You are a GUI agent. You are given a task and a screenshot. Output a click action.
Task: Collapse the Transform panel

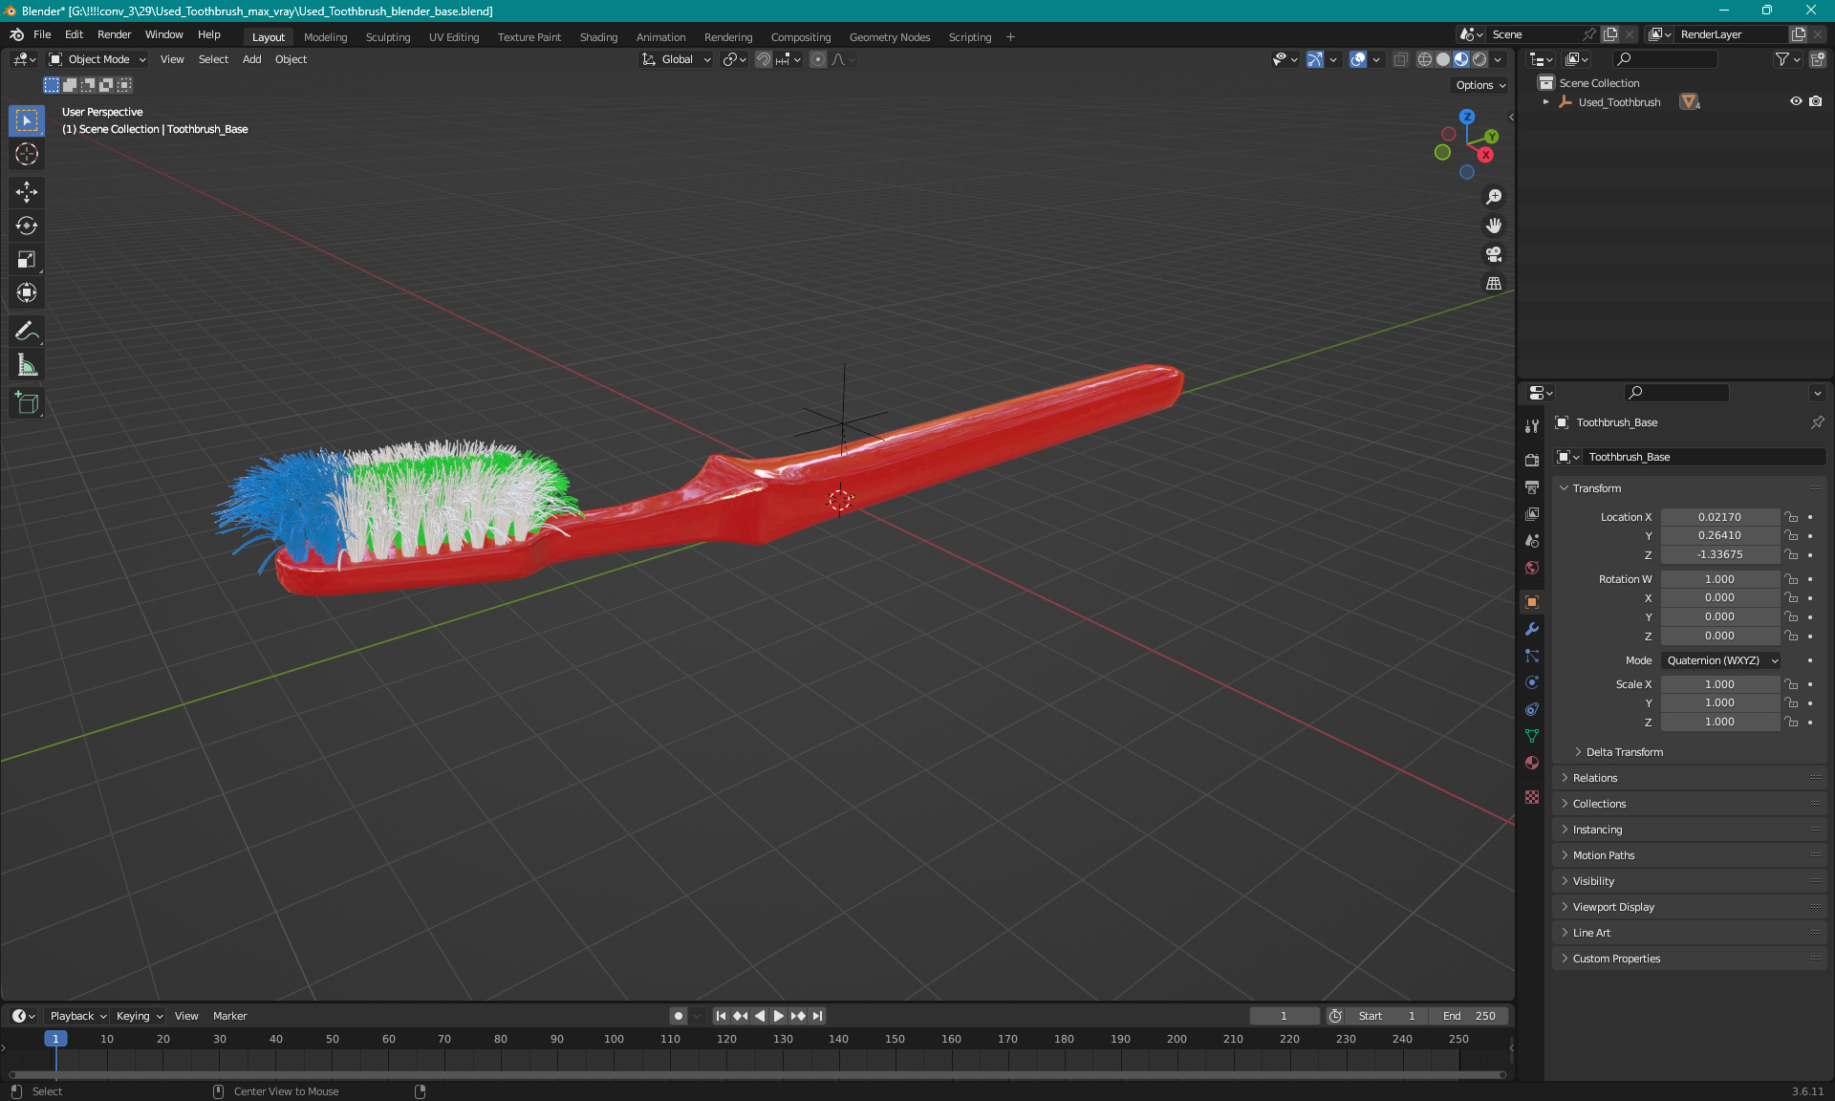1595,488
